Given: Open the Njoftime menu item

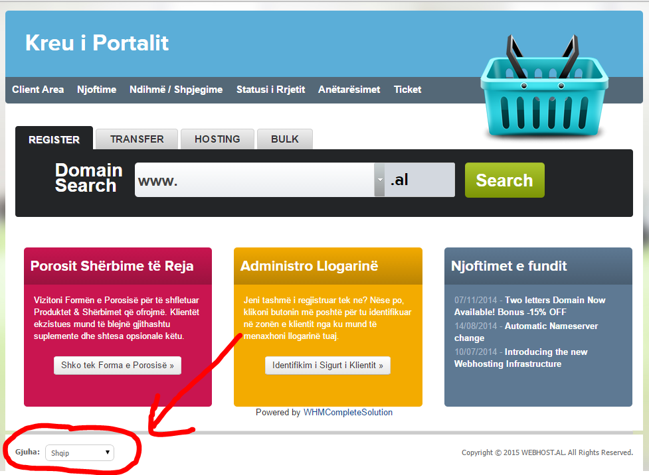Looking at the screenshot, I should pyautogui.click(x=96, y=90).
